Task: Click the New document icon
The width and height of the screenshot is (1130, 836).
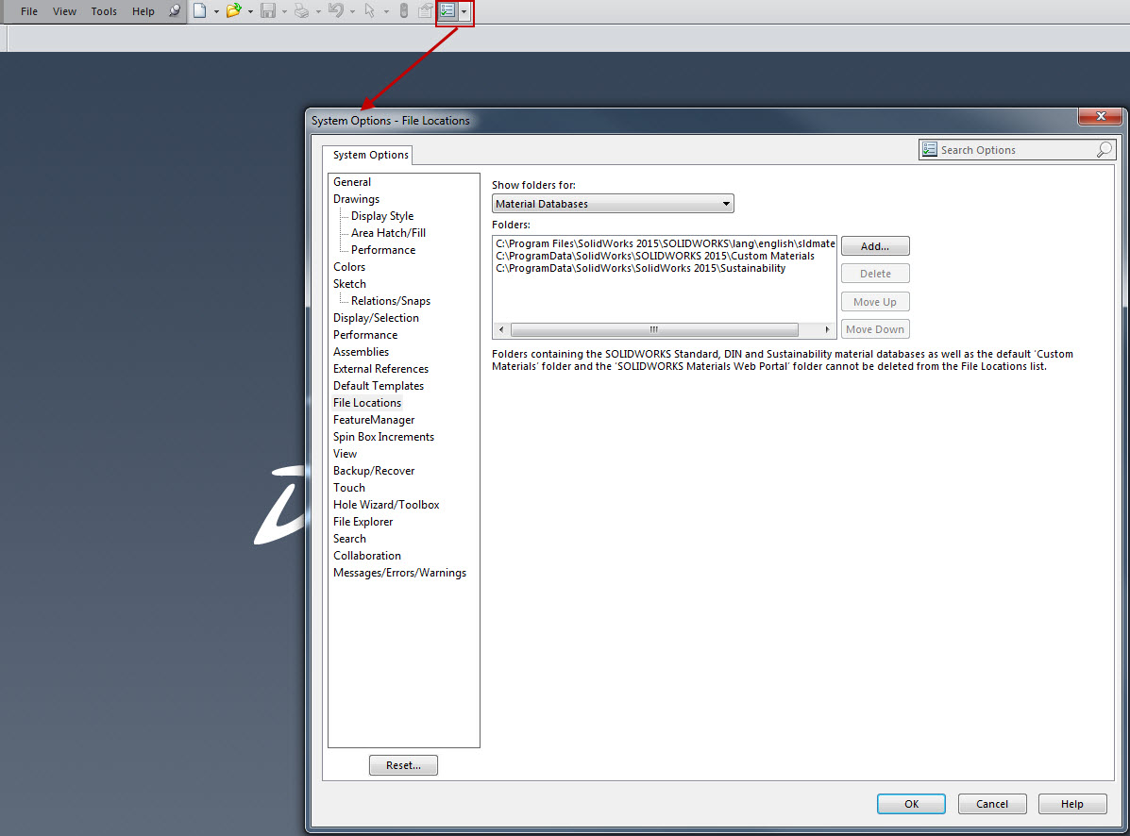Action: click(199, 10)
